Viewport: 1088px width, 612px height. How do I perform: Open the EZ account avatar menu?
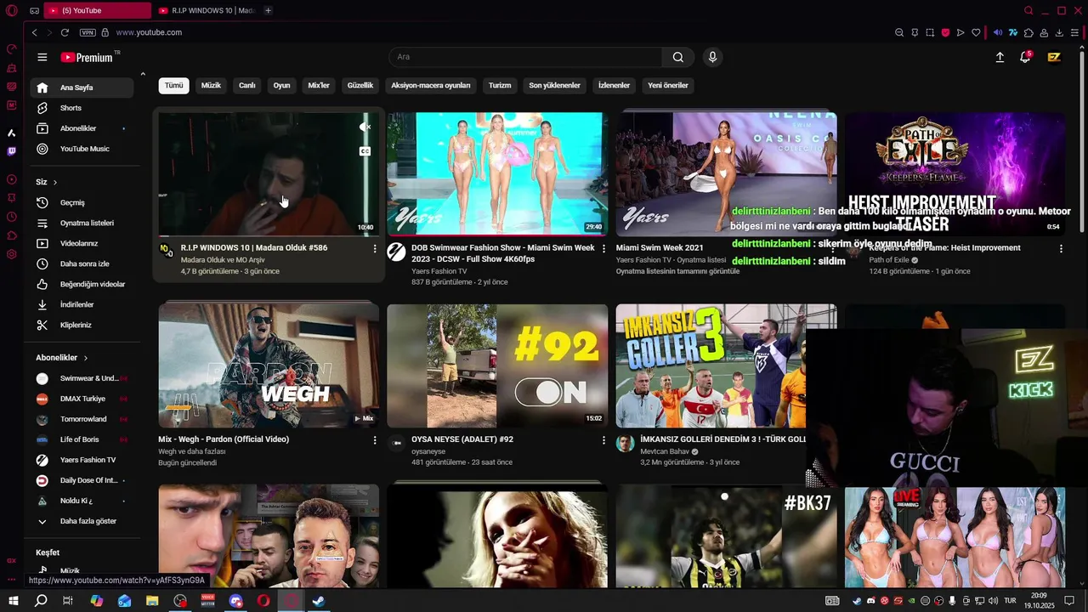(x=1054, y=57)
